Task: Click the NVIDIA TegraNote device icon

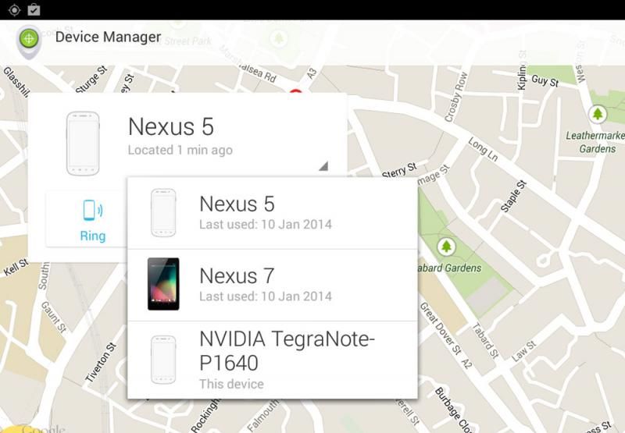Action: click(163, 360)
